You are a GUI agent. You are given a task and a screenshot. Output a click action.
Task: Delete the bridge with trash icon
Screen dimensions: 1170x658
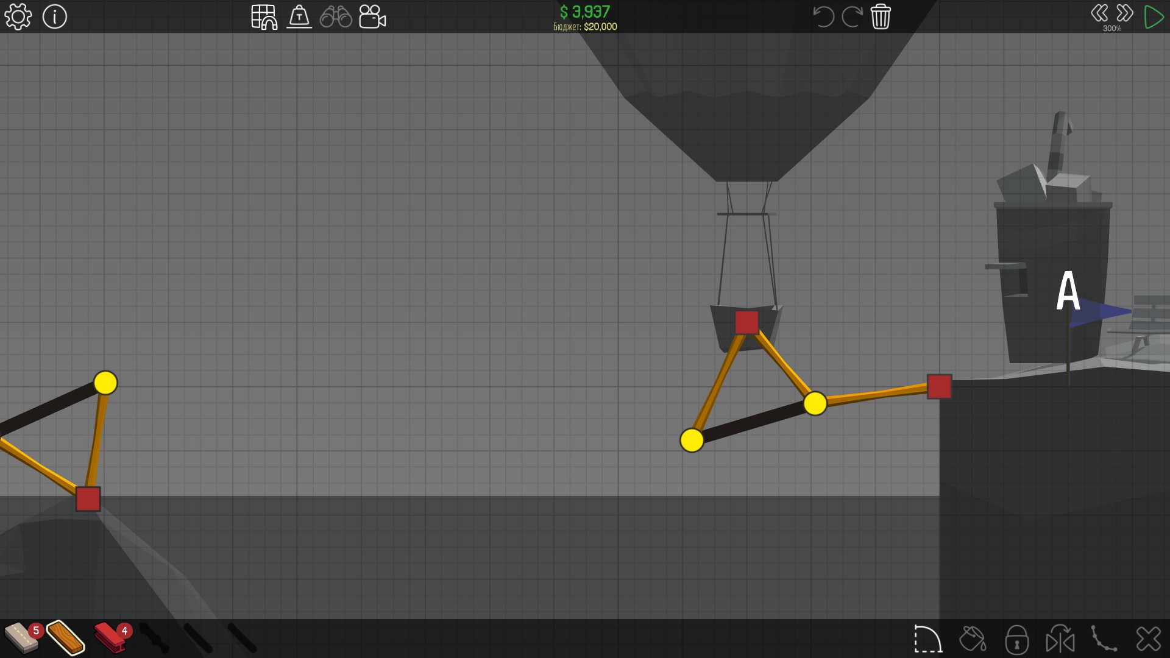coord(881,16)
